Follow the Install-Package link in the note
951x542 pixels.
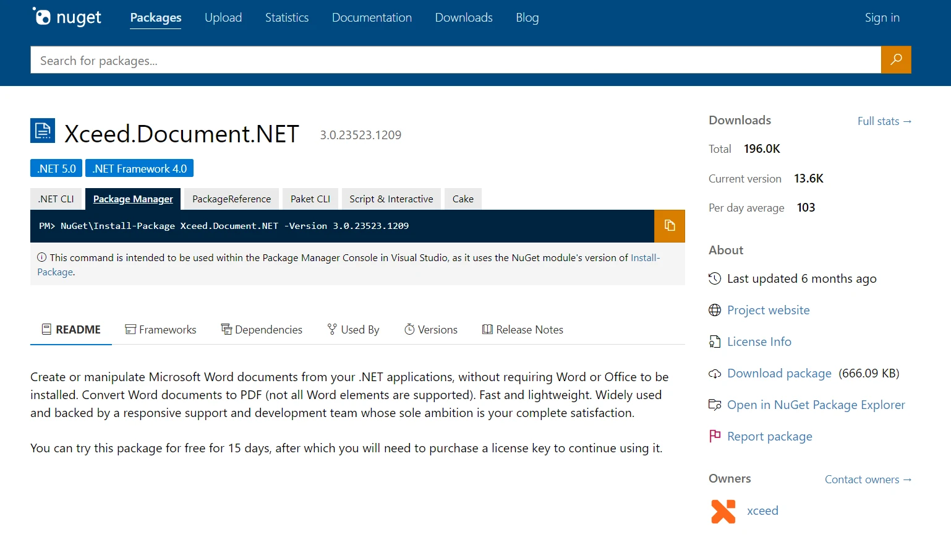click(x=645, y=257)
